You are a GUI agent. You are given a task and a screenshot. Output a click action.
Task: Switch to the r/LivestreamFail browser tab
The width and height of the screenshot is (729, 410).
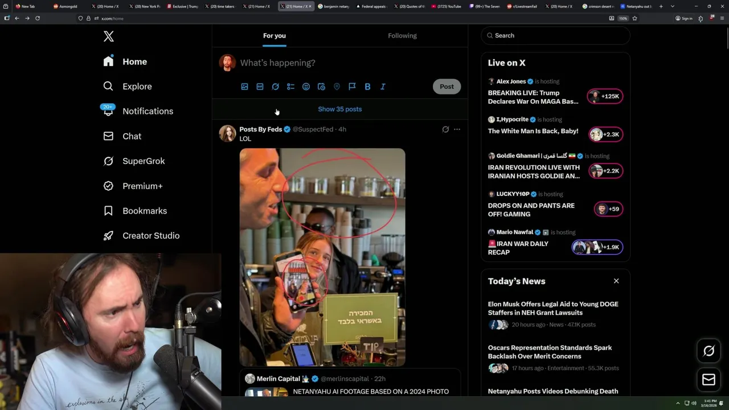[522, 6]
